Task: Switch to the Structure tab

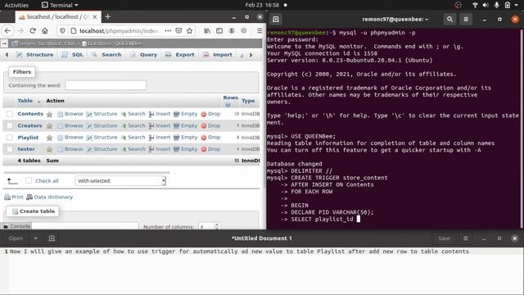Action: click(x=35, y=55)
